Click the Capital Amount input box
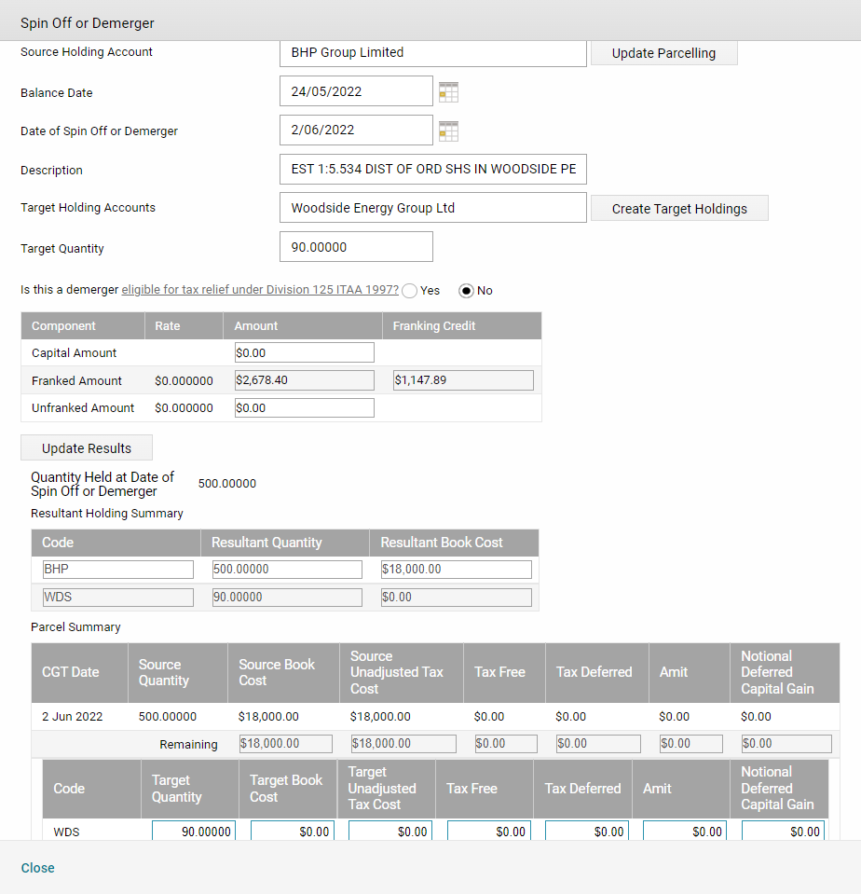 (x=305, y=352)
